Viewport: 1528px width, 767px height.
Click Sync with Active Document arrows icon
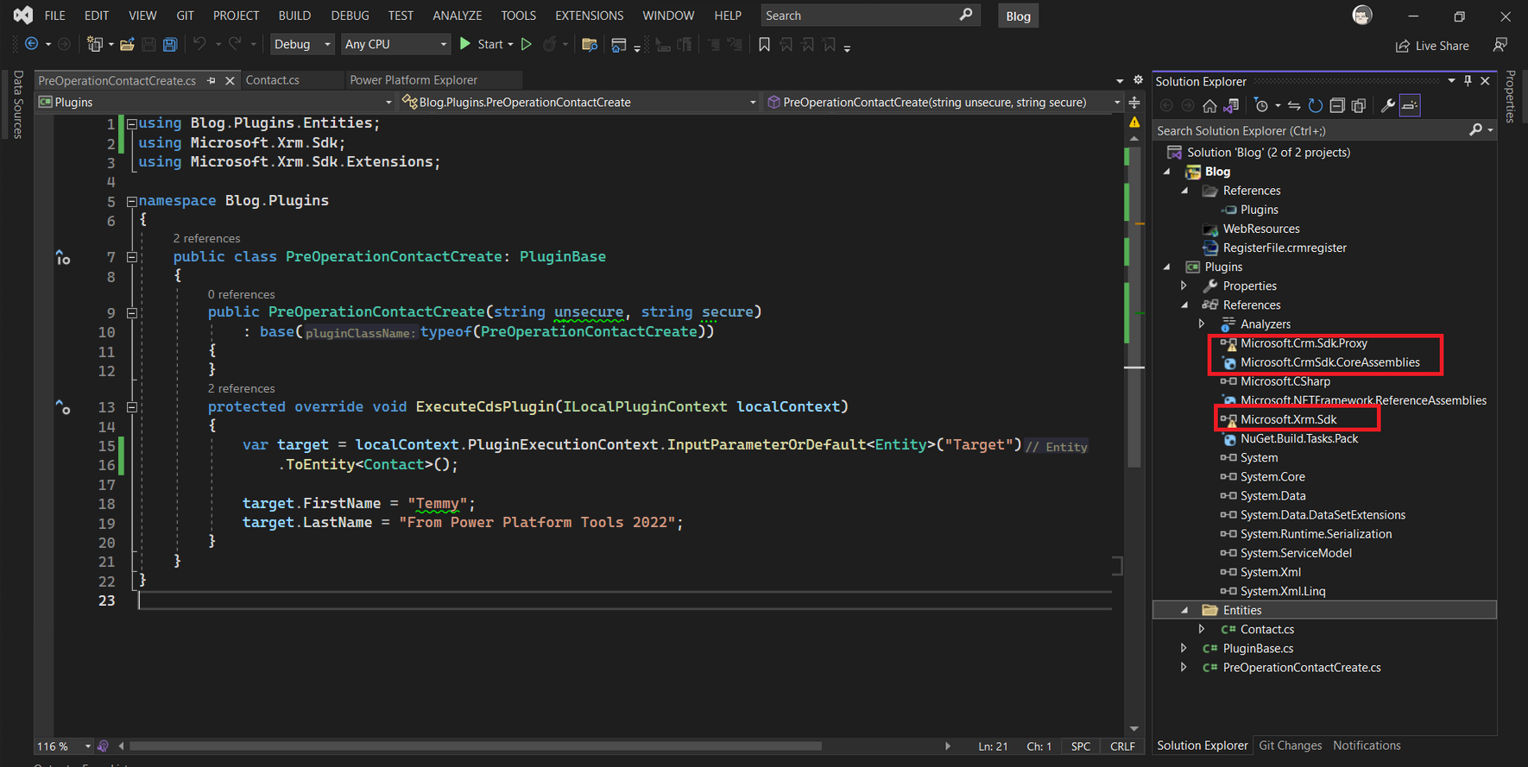pos(1294,105)
